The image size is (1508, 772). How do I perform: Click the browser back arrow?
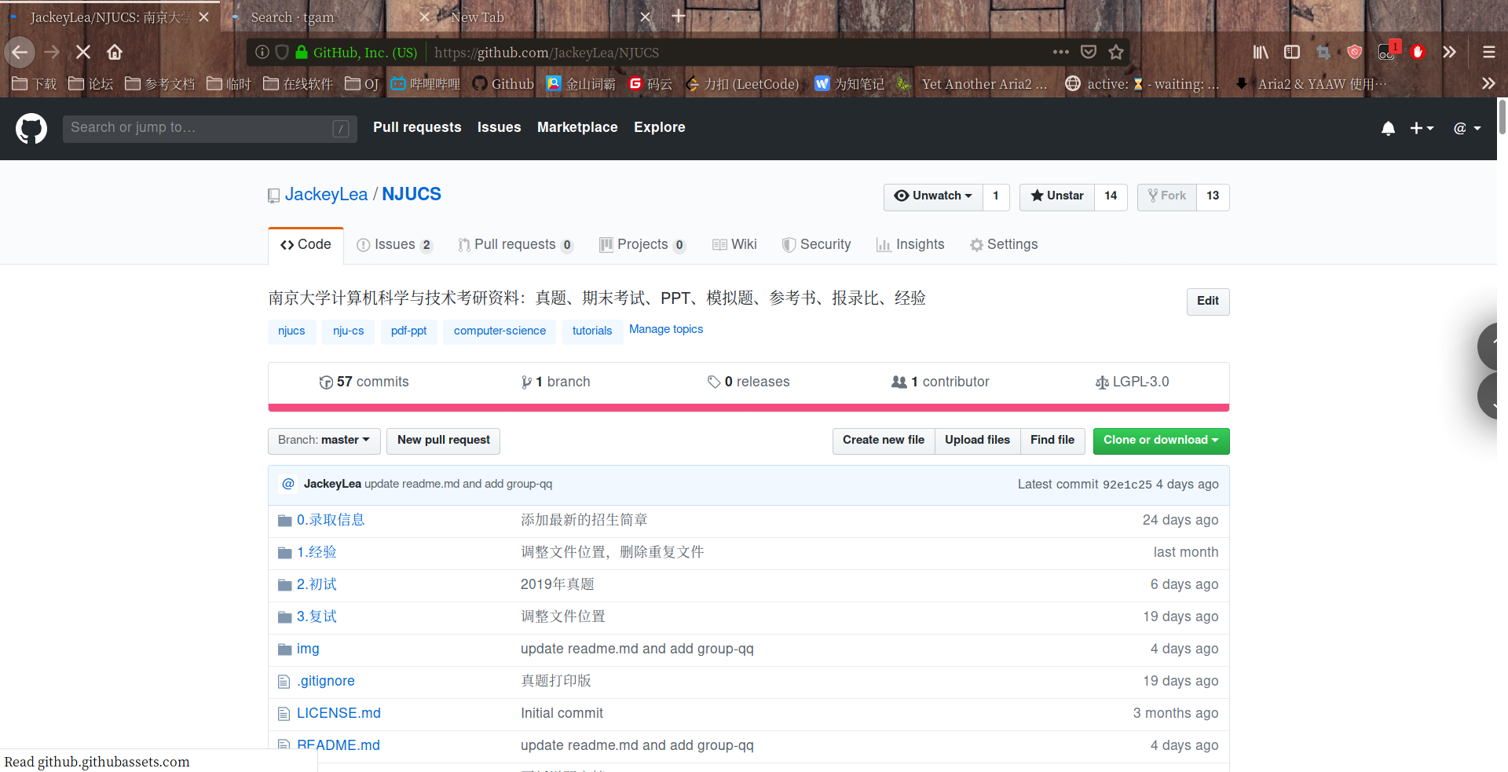coord(20,52)
